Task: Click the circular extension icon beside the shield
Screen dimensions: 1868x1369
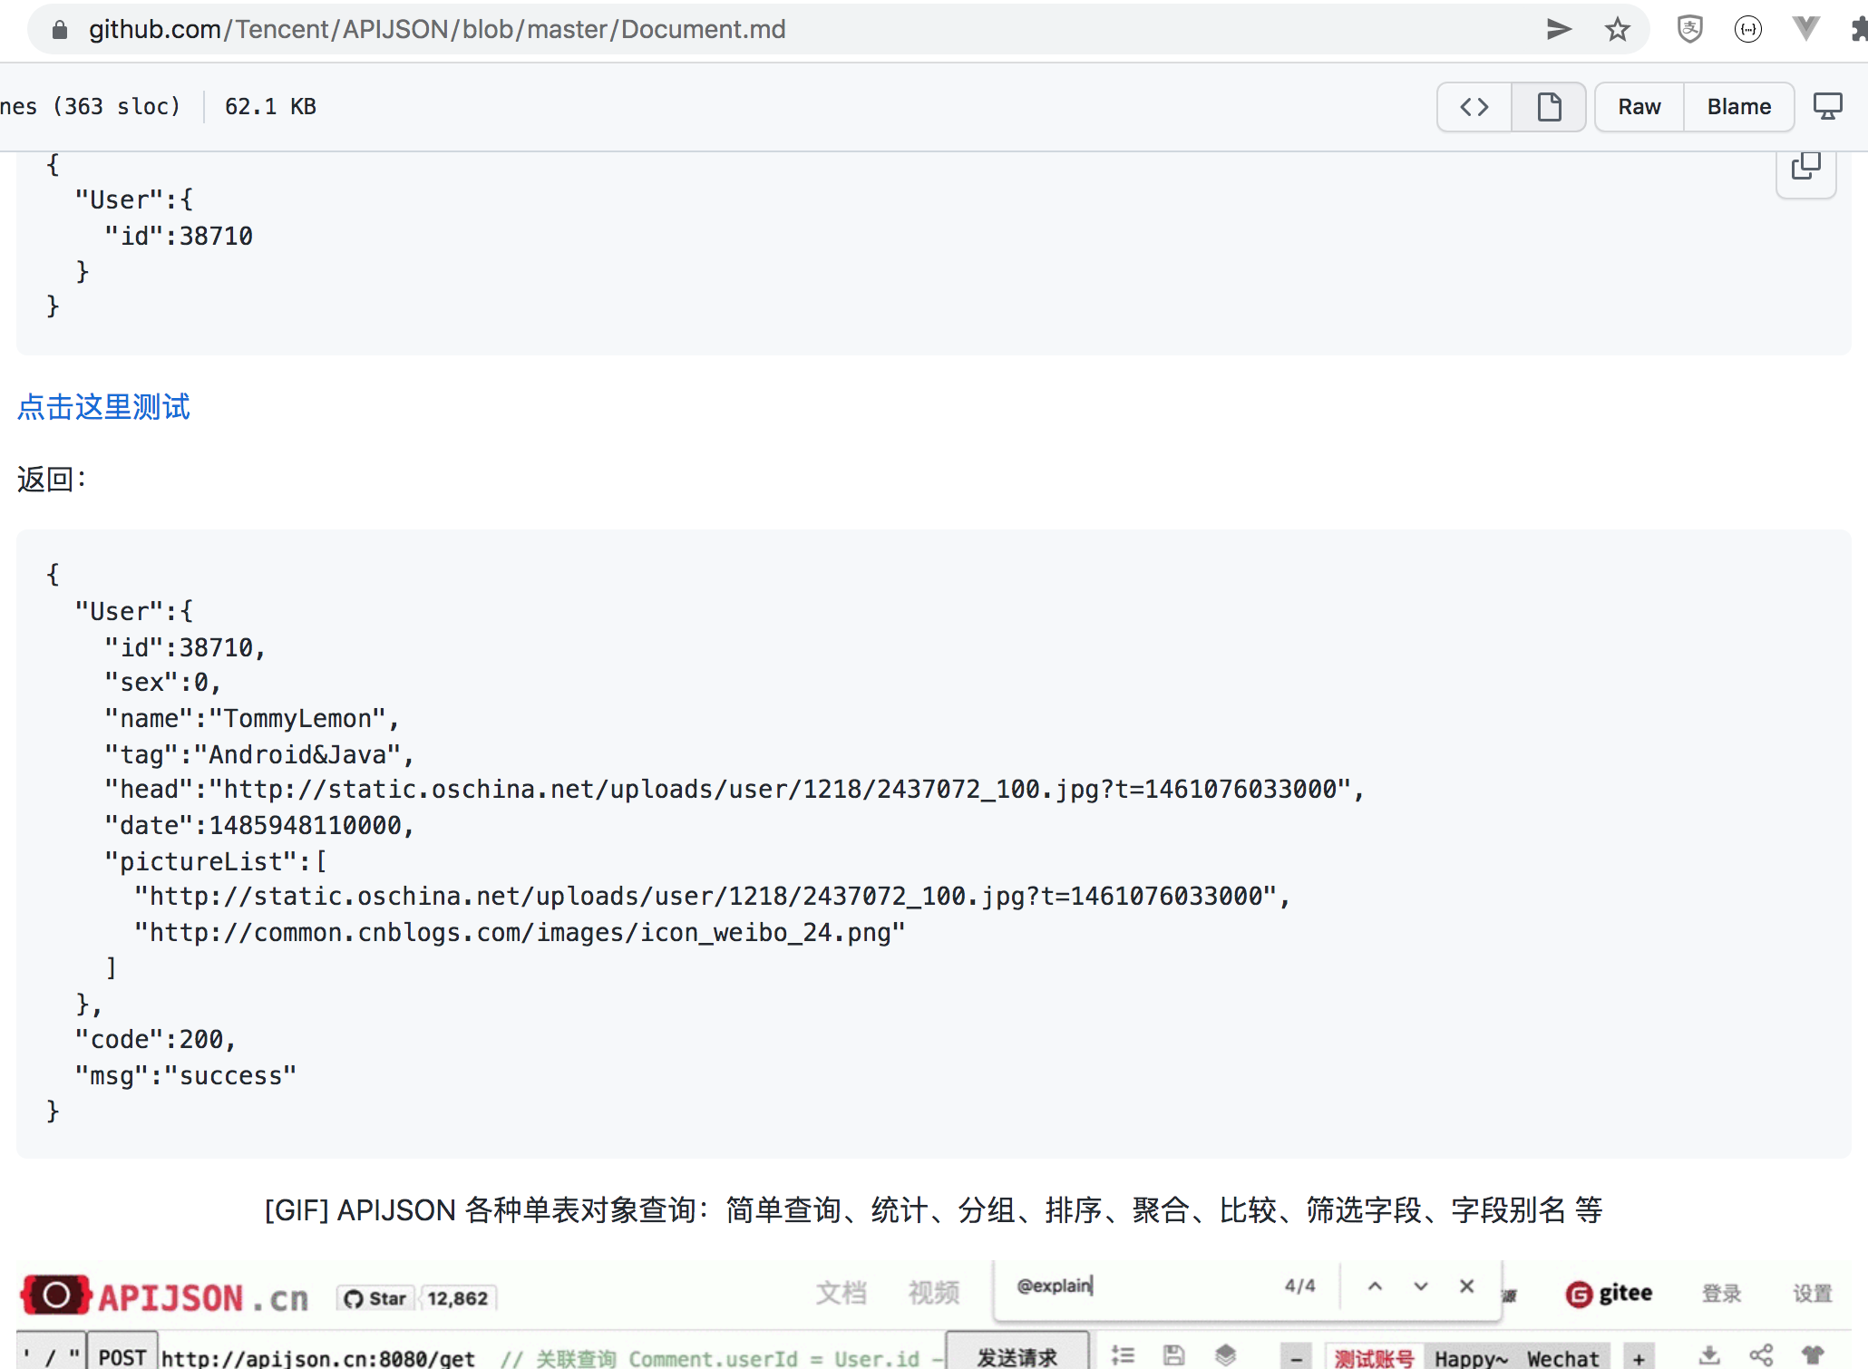Action: [x=1747, y=30]
